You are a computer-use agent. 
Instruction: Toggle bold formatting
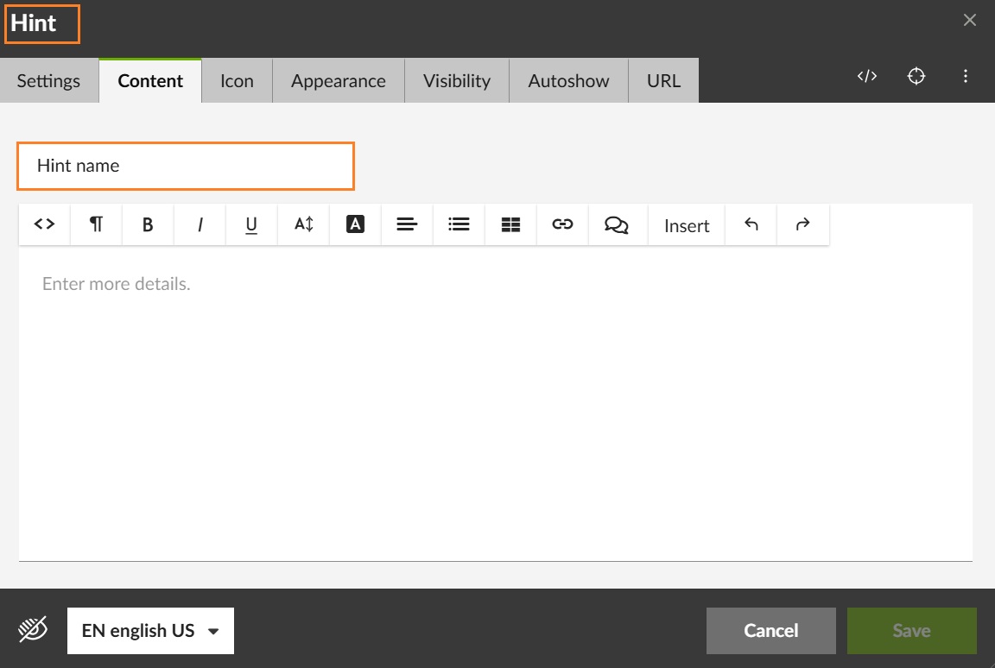coord(148,224)
